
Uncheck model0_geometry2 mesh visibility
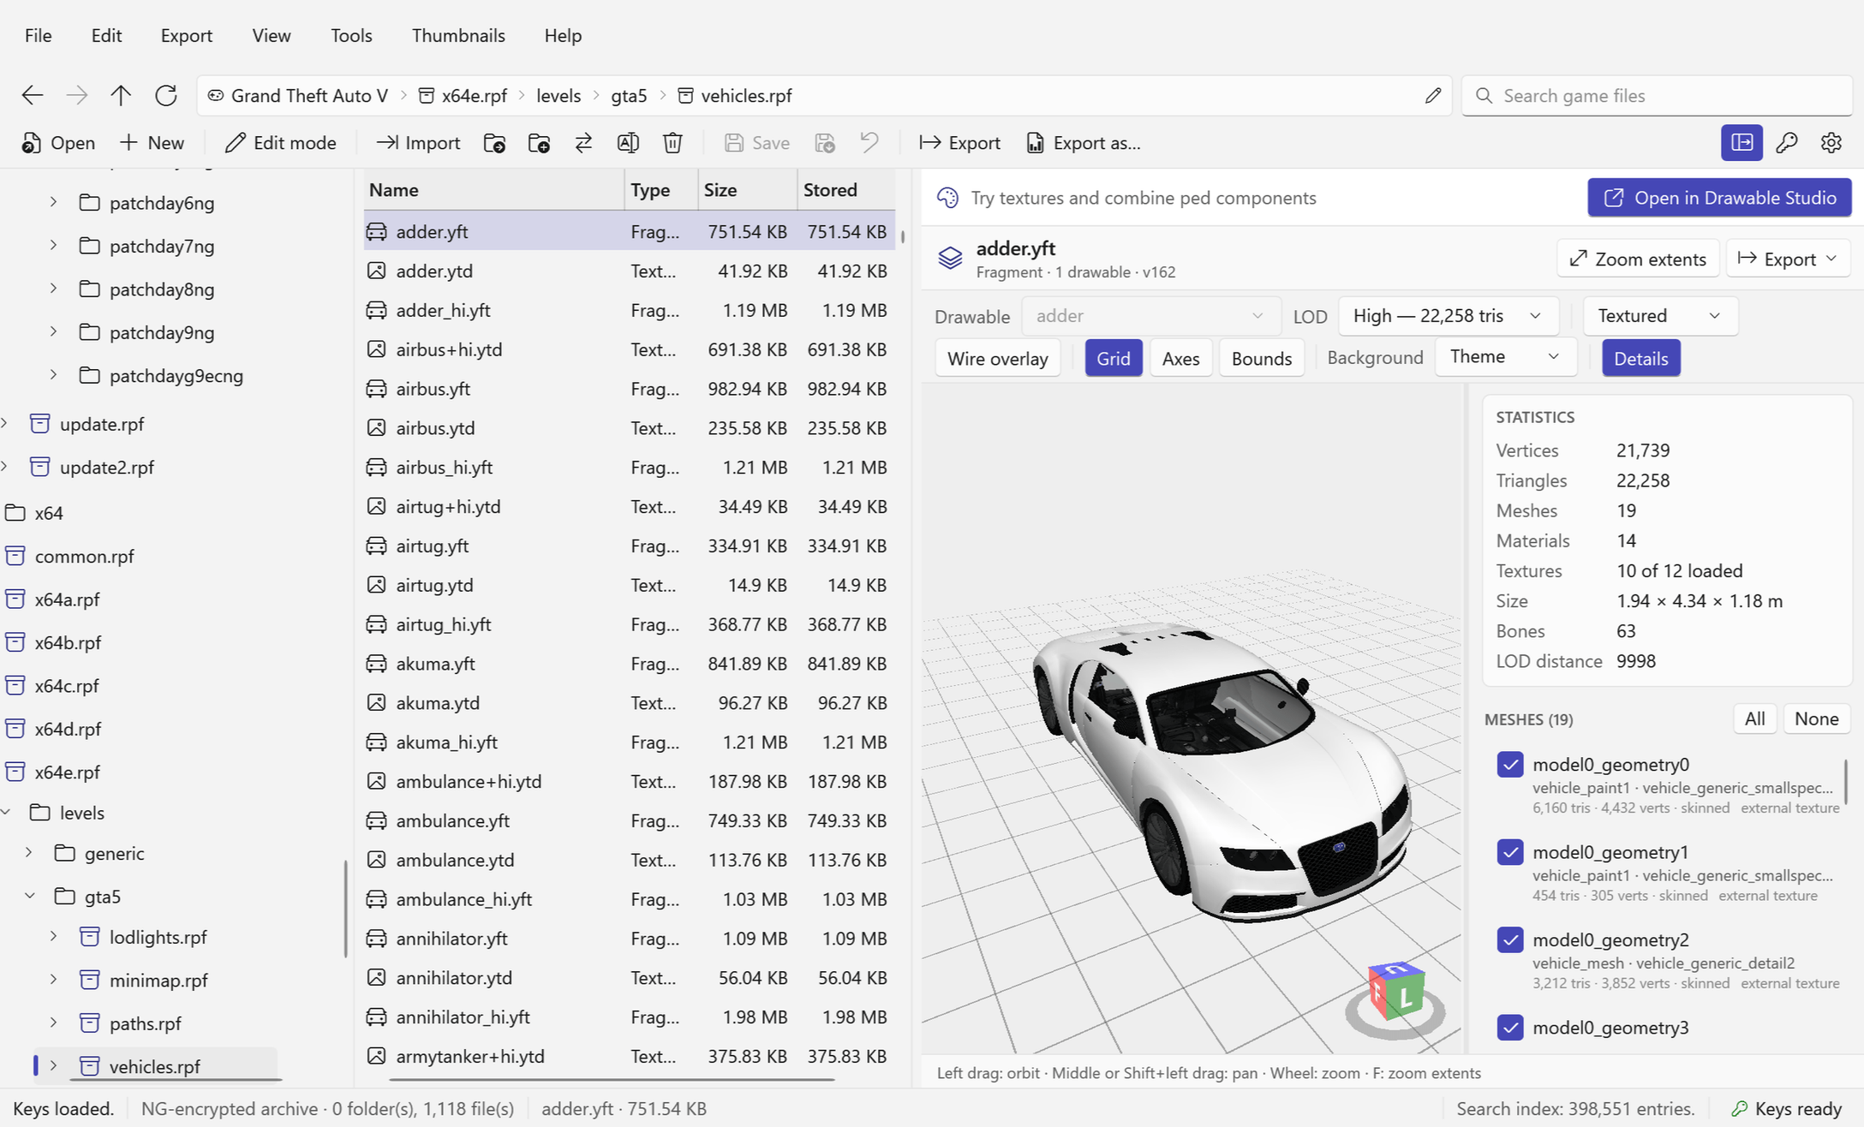[x=1510, y=939]
